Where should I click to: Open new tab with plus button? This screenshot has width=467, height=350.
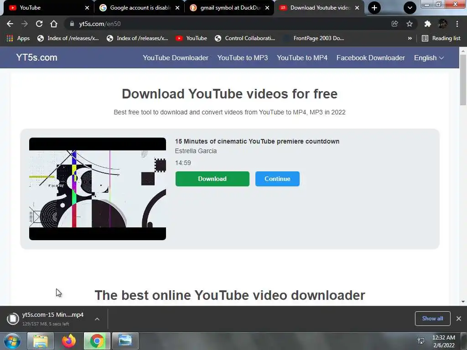pos(374,8)
